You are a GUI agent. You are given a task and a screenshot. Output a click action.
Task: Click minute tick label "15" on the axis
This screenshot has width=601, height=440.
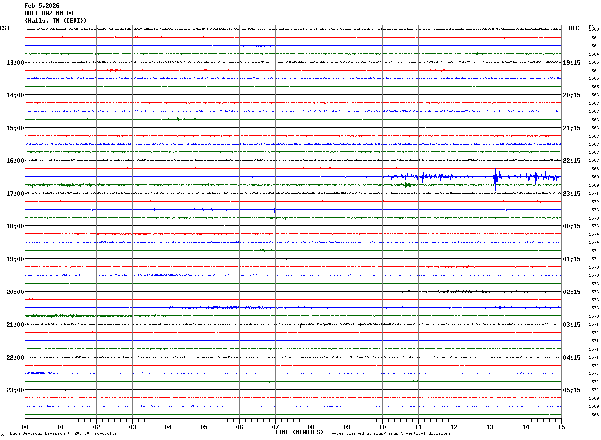[x=561, y=427]
